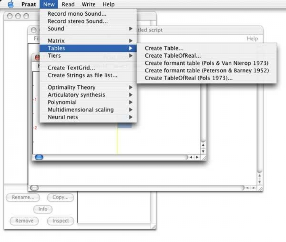Click the script window's scroll-right arrow
Image resolution: width=286 pixels, height=242 pixels.
tap(254, 188)
